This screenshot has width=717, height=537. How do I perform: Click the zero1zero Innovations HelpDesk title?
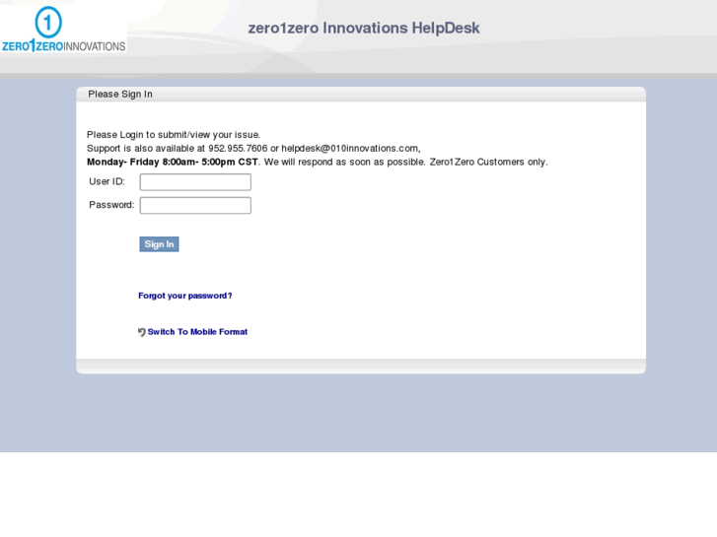pos(364,28)
